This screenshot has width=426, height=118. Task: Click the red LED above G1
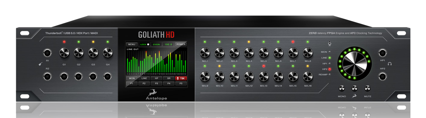tap(64, 42)
